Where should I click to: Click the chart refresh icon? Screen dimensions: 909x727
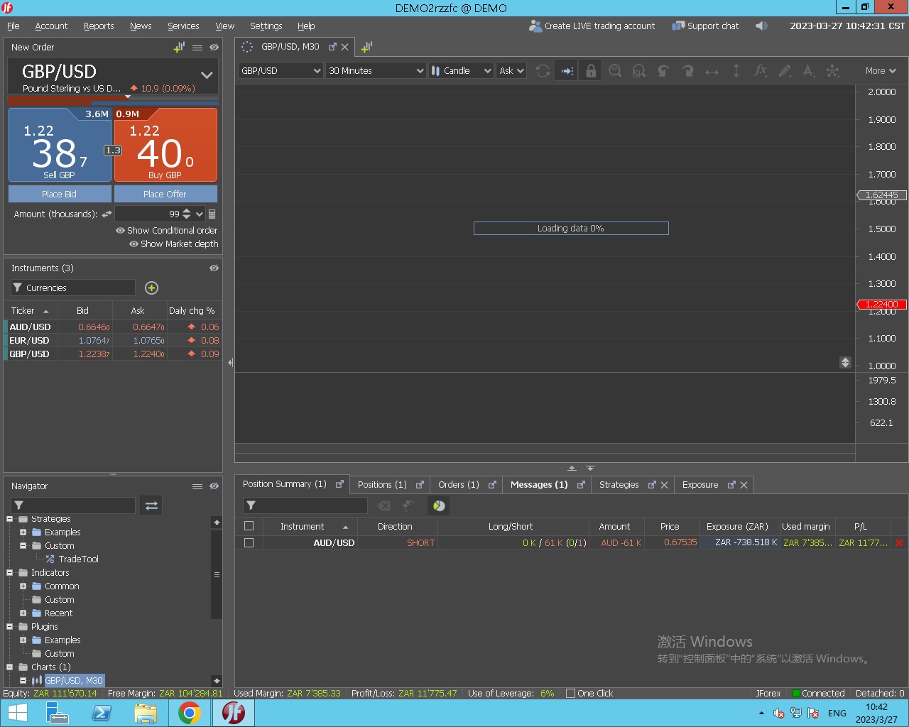tap(543, 71)
